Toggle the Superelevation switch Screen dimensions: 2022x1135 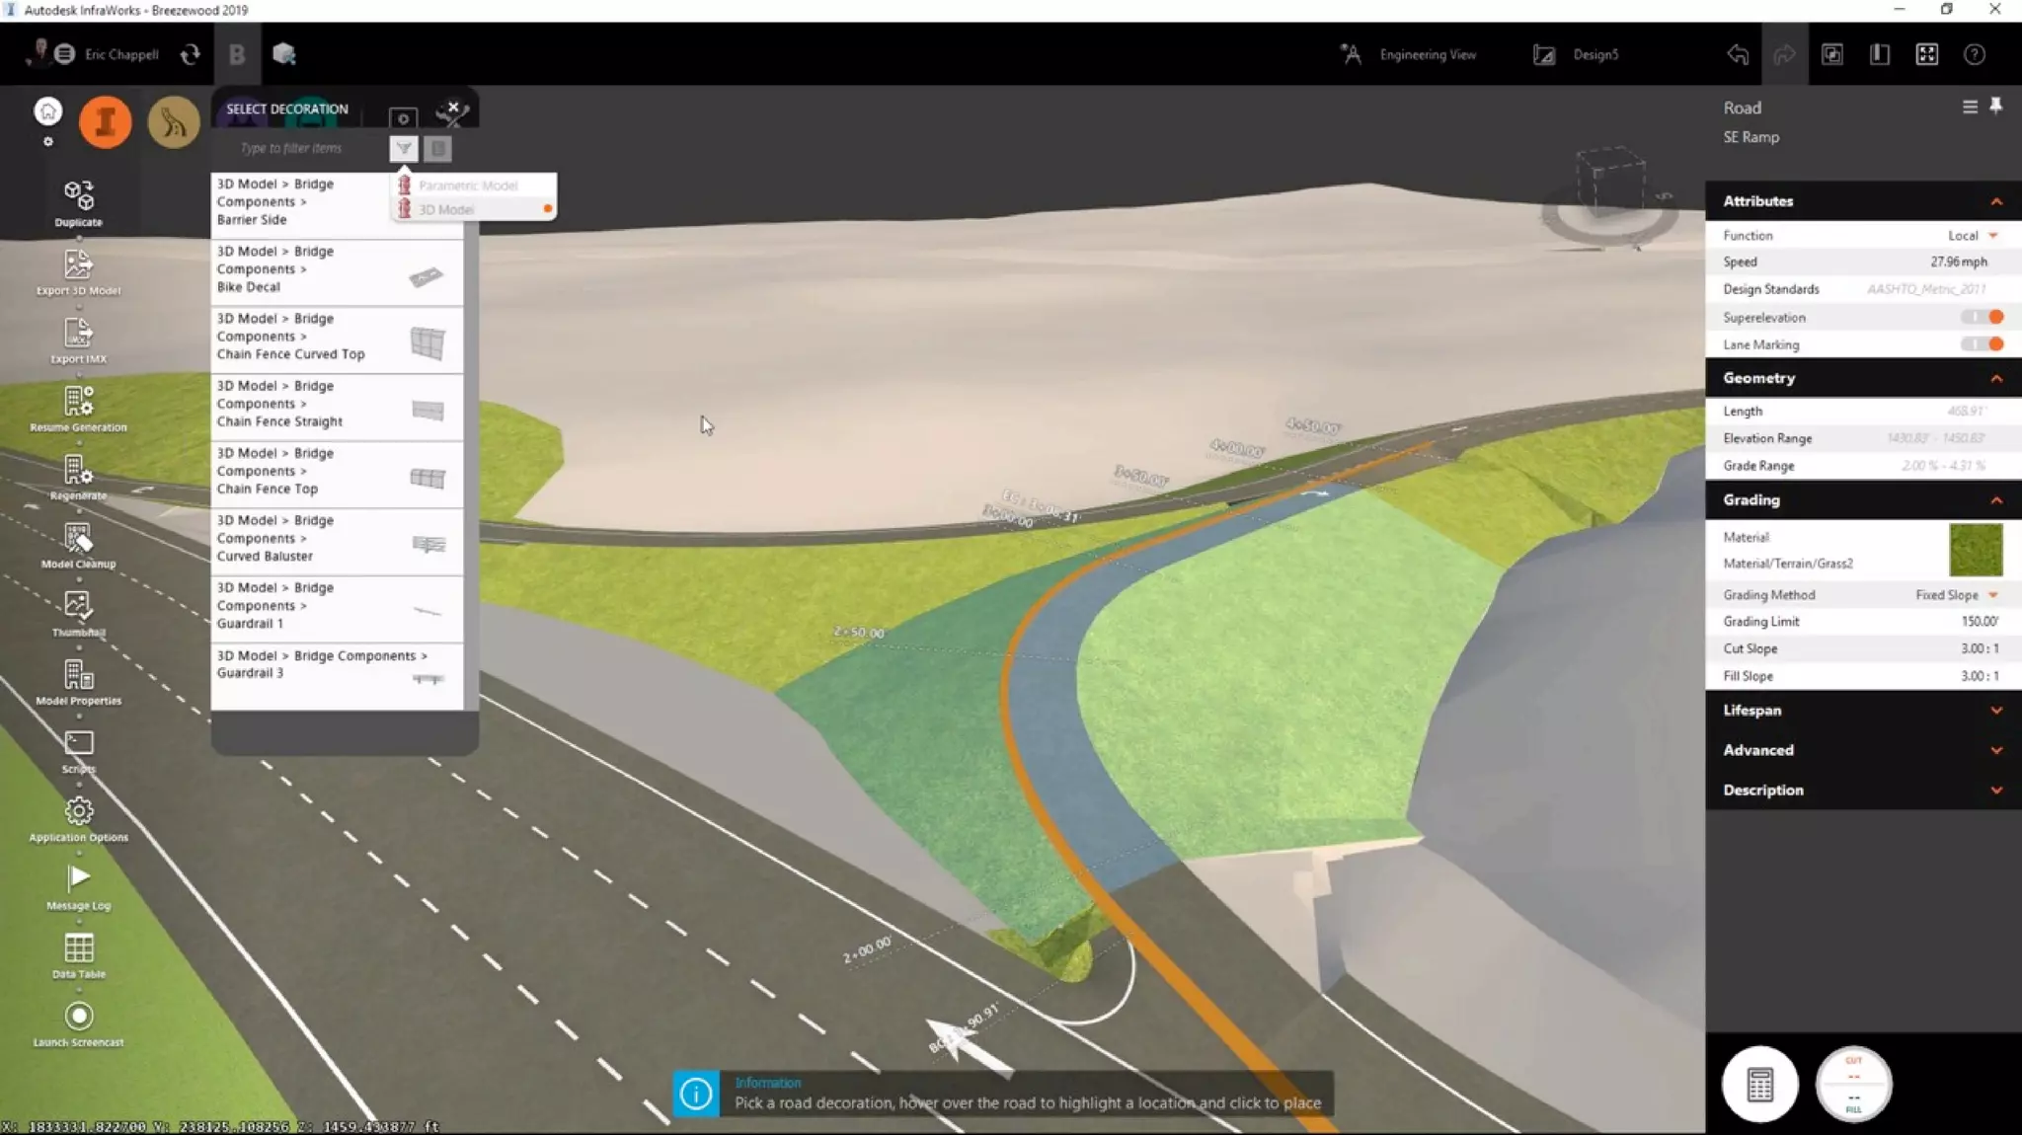tap(1983, 317)
